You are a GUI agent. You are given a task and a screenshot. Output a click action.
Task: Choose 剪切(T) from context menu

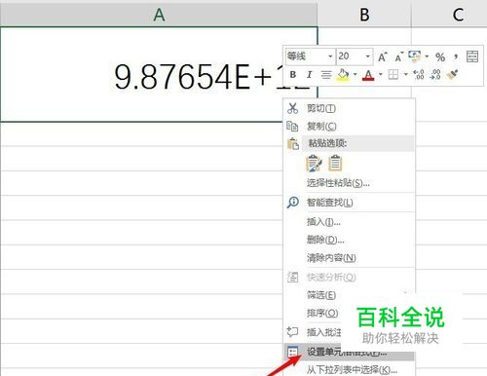pyautogui.click(x=350, y=108)
